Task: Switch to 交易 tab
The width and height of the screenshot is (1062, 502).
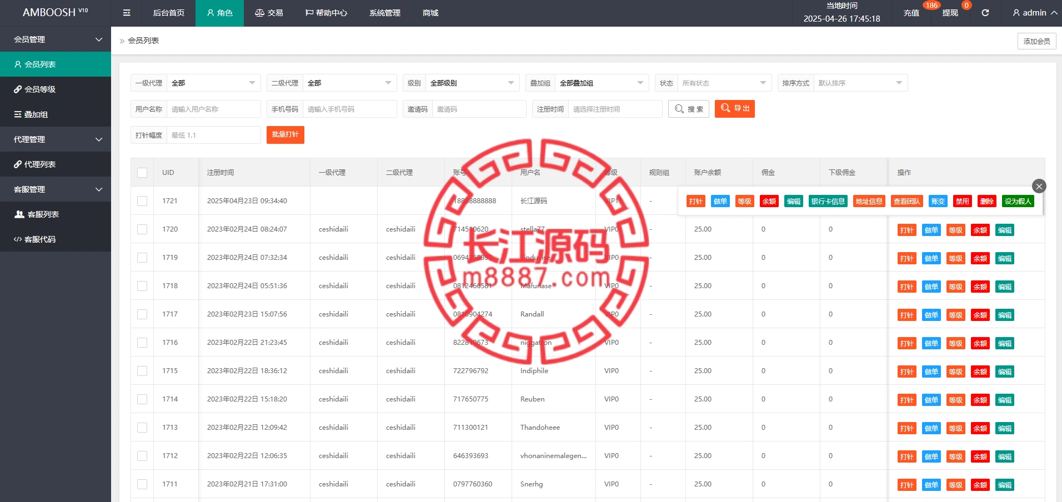Action: 269,13
